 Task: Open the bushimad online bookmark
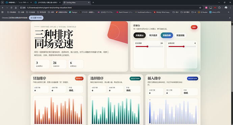(144, 12)
